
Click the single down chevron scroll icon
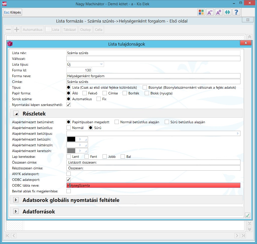click(249, 223)
